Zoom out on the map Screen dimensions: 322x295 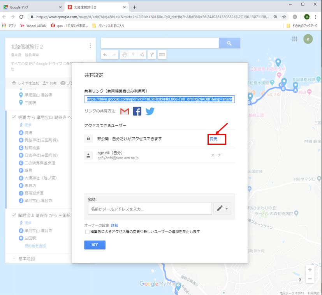tap(310, 279)
